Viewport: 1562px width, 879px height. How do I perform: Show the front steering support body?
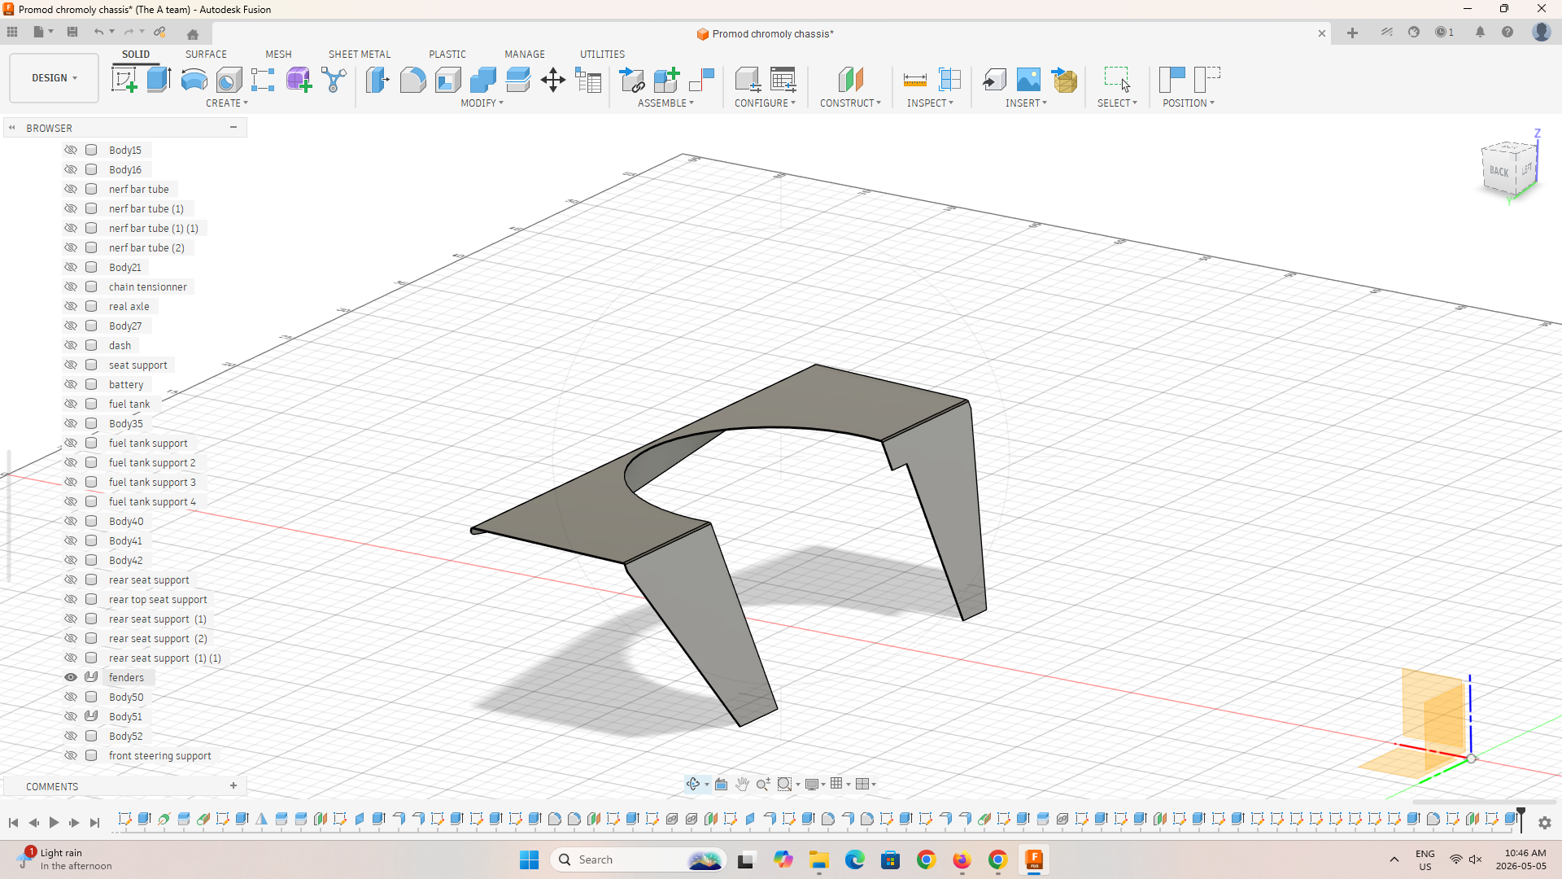tap(71, 755)
